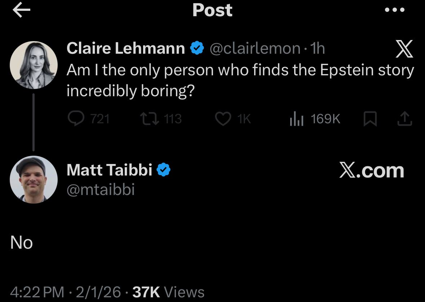Tap Claire Lehmann's display name
This screenshot has width=425, height=302.
(x=126, y=48)
